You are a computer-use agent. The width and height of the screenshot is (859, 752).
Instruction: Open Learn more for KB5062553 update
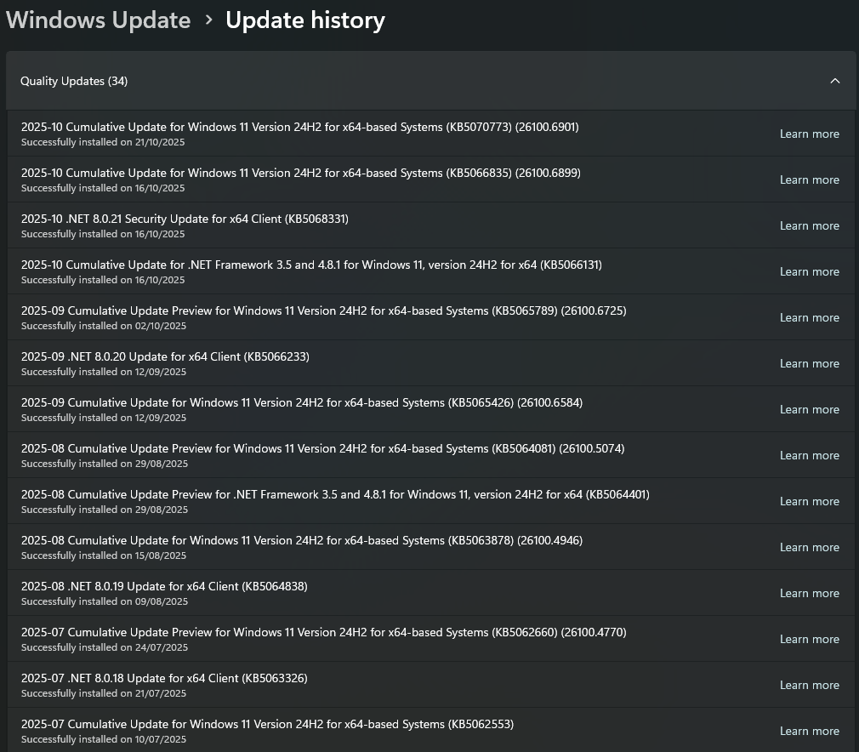pyautogui.click(x=809, y=731)
